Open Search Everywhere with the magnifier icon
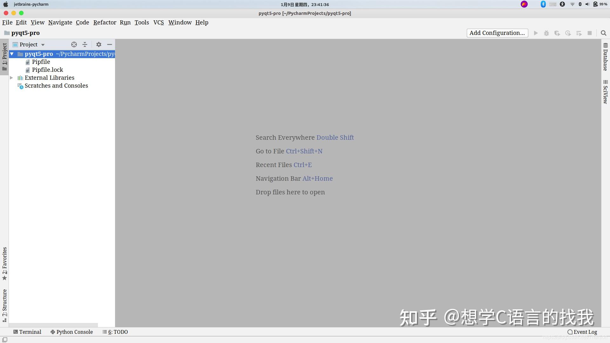This screenshot has width=610, height=343. [x=603, y=33]
